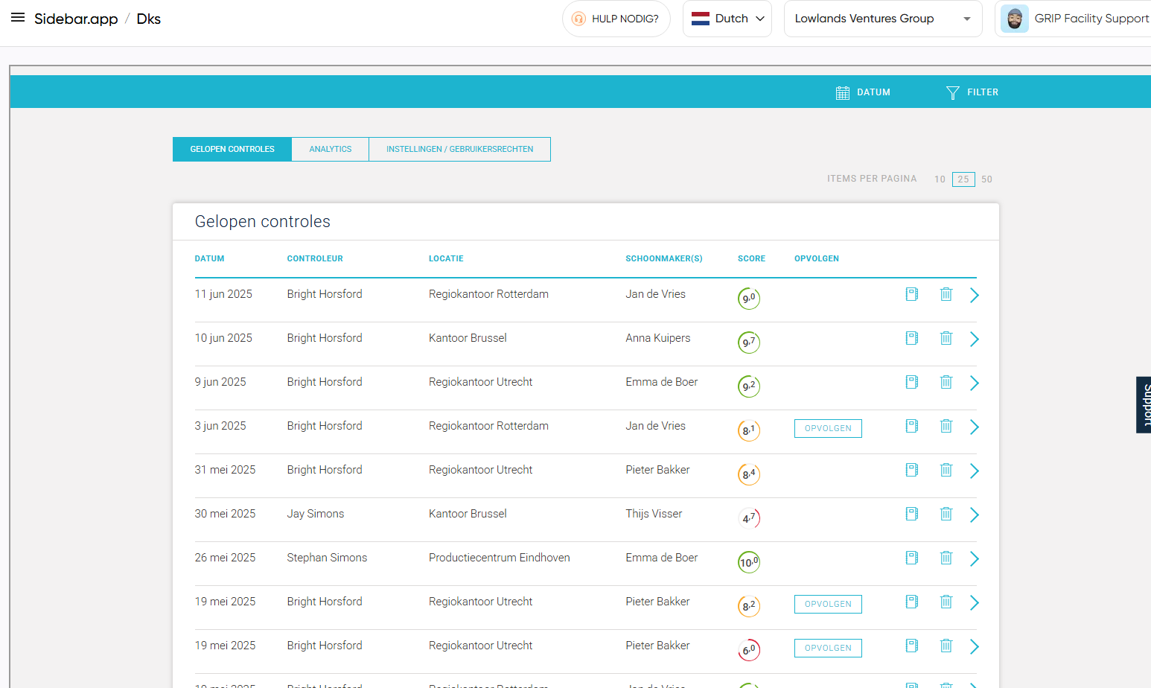Show 25 items per page
Viewport: 1151px width, 688px height.
coord(963,179)
